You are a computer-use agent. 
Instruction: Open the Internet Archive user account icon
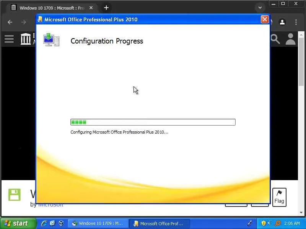pyautogui.click(x=291, y=39)
